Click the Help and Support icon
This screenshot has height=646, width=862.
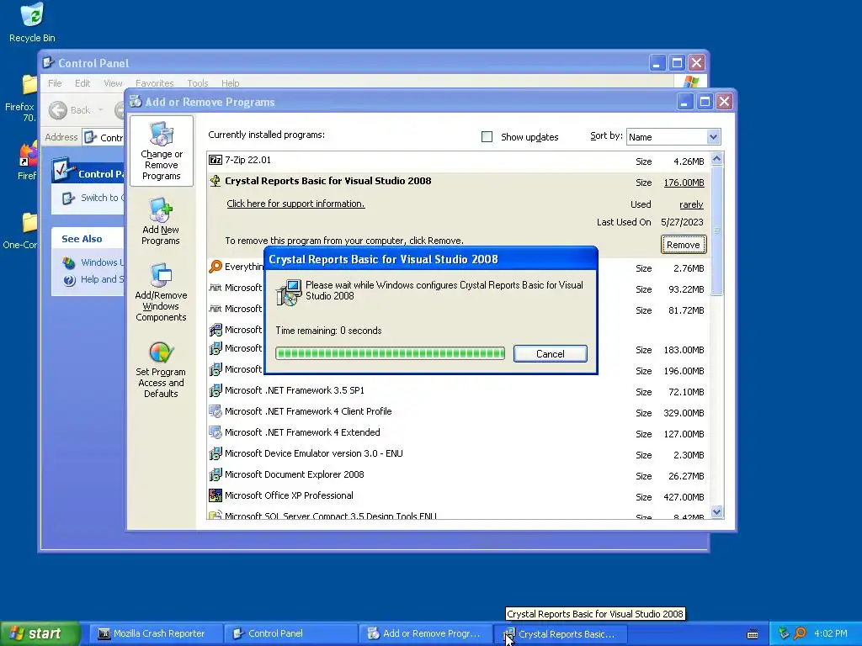tap(69, 280)
